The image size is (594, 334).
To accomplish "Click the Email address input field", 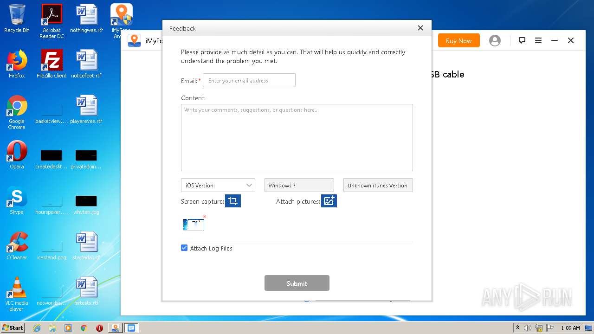I will 249,80.
